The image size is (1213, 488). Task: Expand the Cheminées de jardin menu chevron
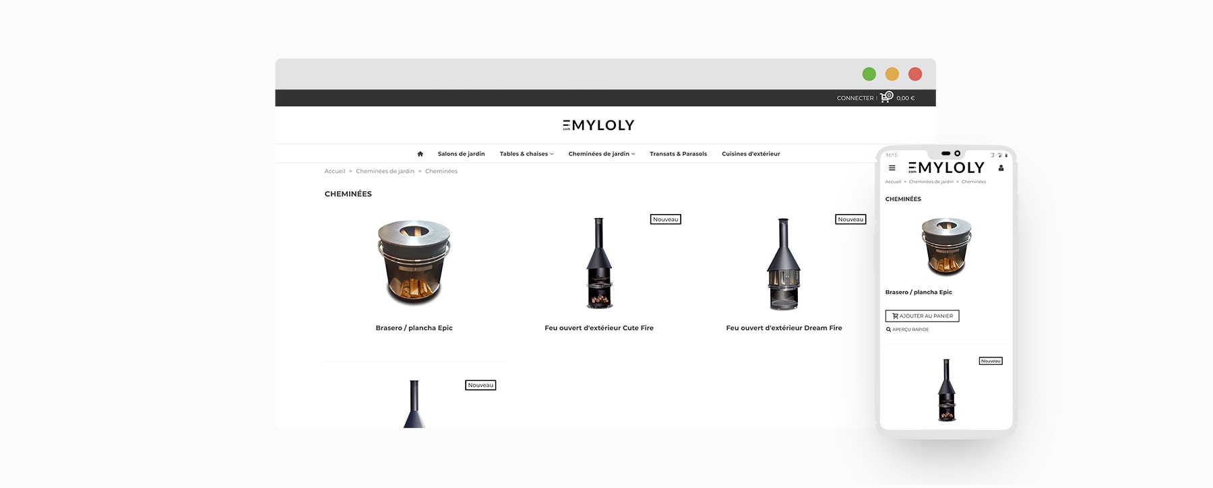tap(633, 154)
